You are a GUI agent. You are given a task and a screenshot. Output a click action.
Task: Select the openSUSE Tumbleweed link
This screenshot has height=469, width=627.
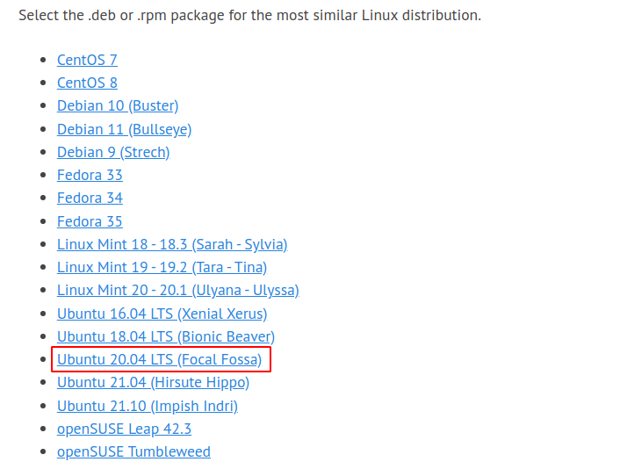[133, 451]
